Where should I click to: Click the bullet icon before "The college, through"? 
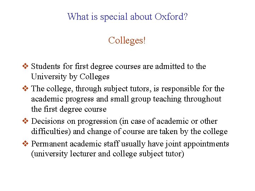tap(26, 88)
